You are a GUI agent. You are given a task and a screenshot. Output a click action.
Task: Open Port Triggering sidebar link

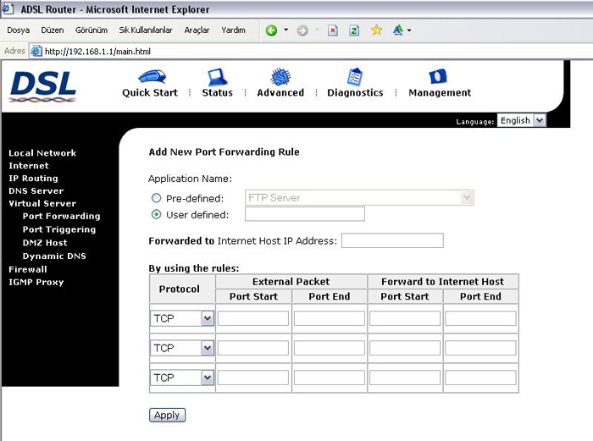(59, 229)
